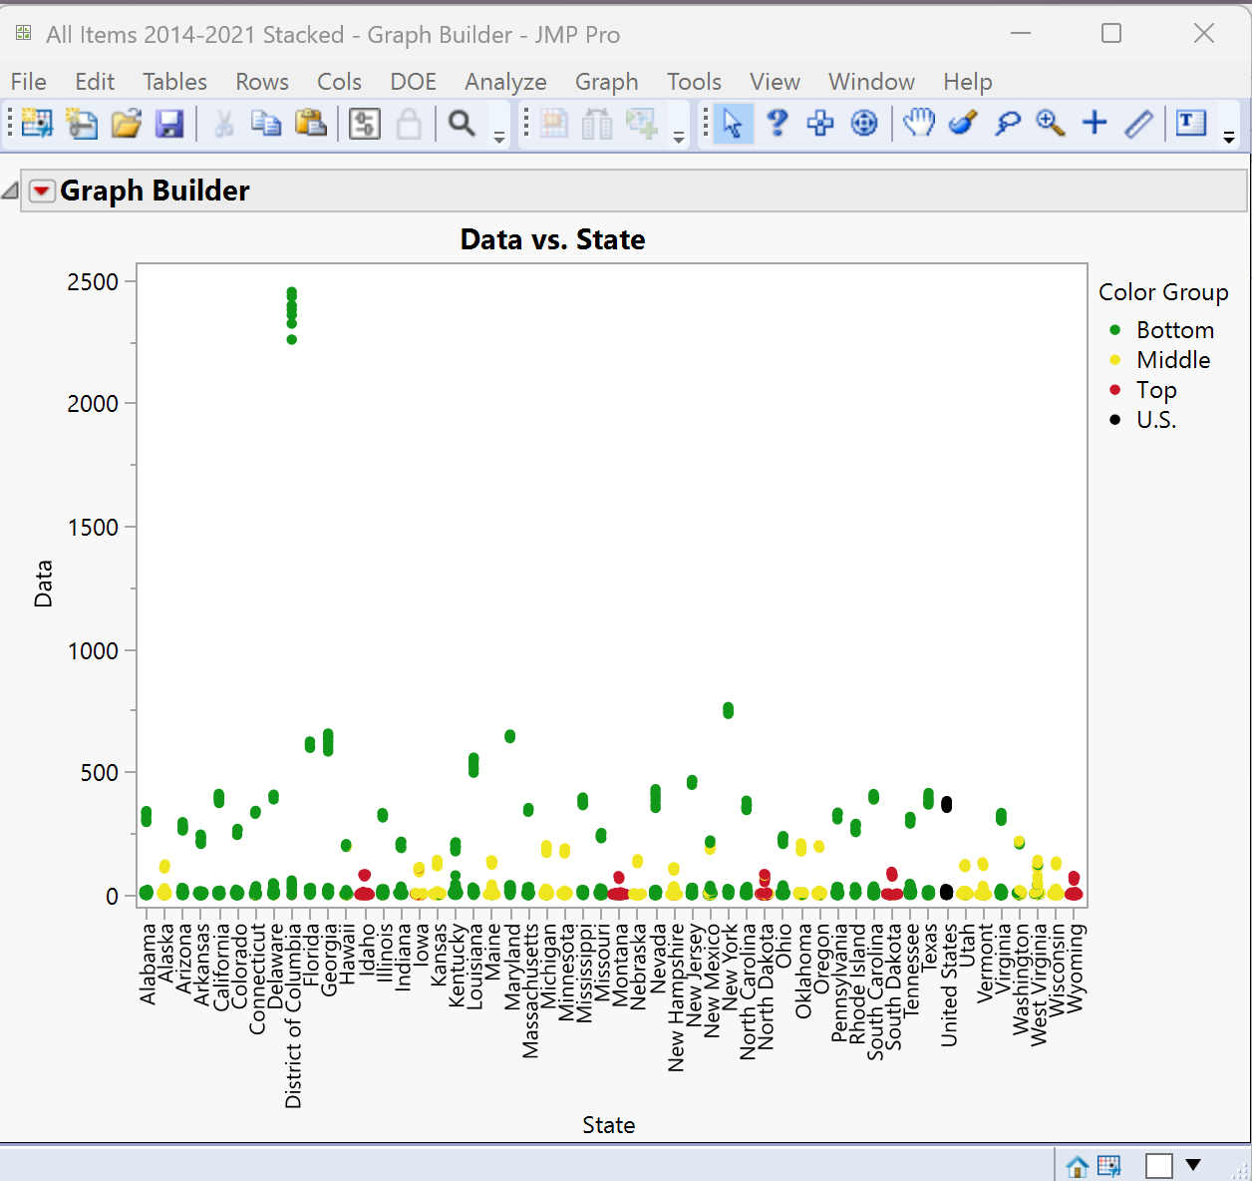The height and width of the screenshot is (1181, 1252).
Task: Click the Copy button in the toolbar
Action: coord(266,123)
